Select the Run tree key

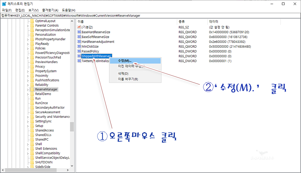click(x=38, y=99)
